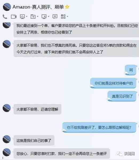Open the screen share presentation icon

pyautogui.click(x=22, y=17)
